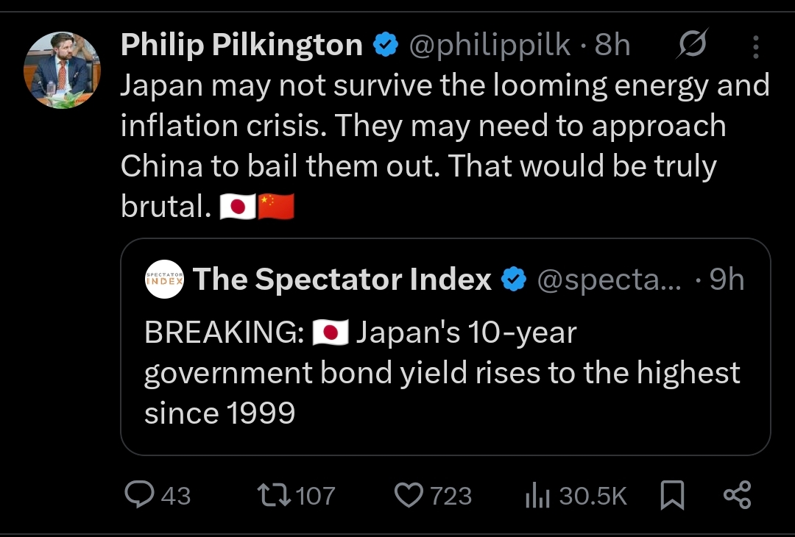Open Philip Pilkington's profile picture
Image resolution: width=795 pixels, height=537 pixels.
[62, 71]
